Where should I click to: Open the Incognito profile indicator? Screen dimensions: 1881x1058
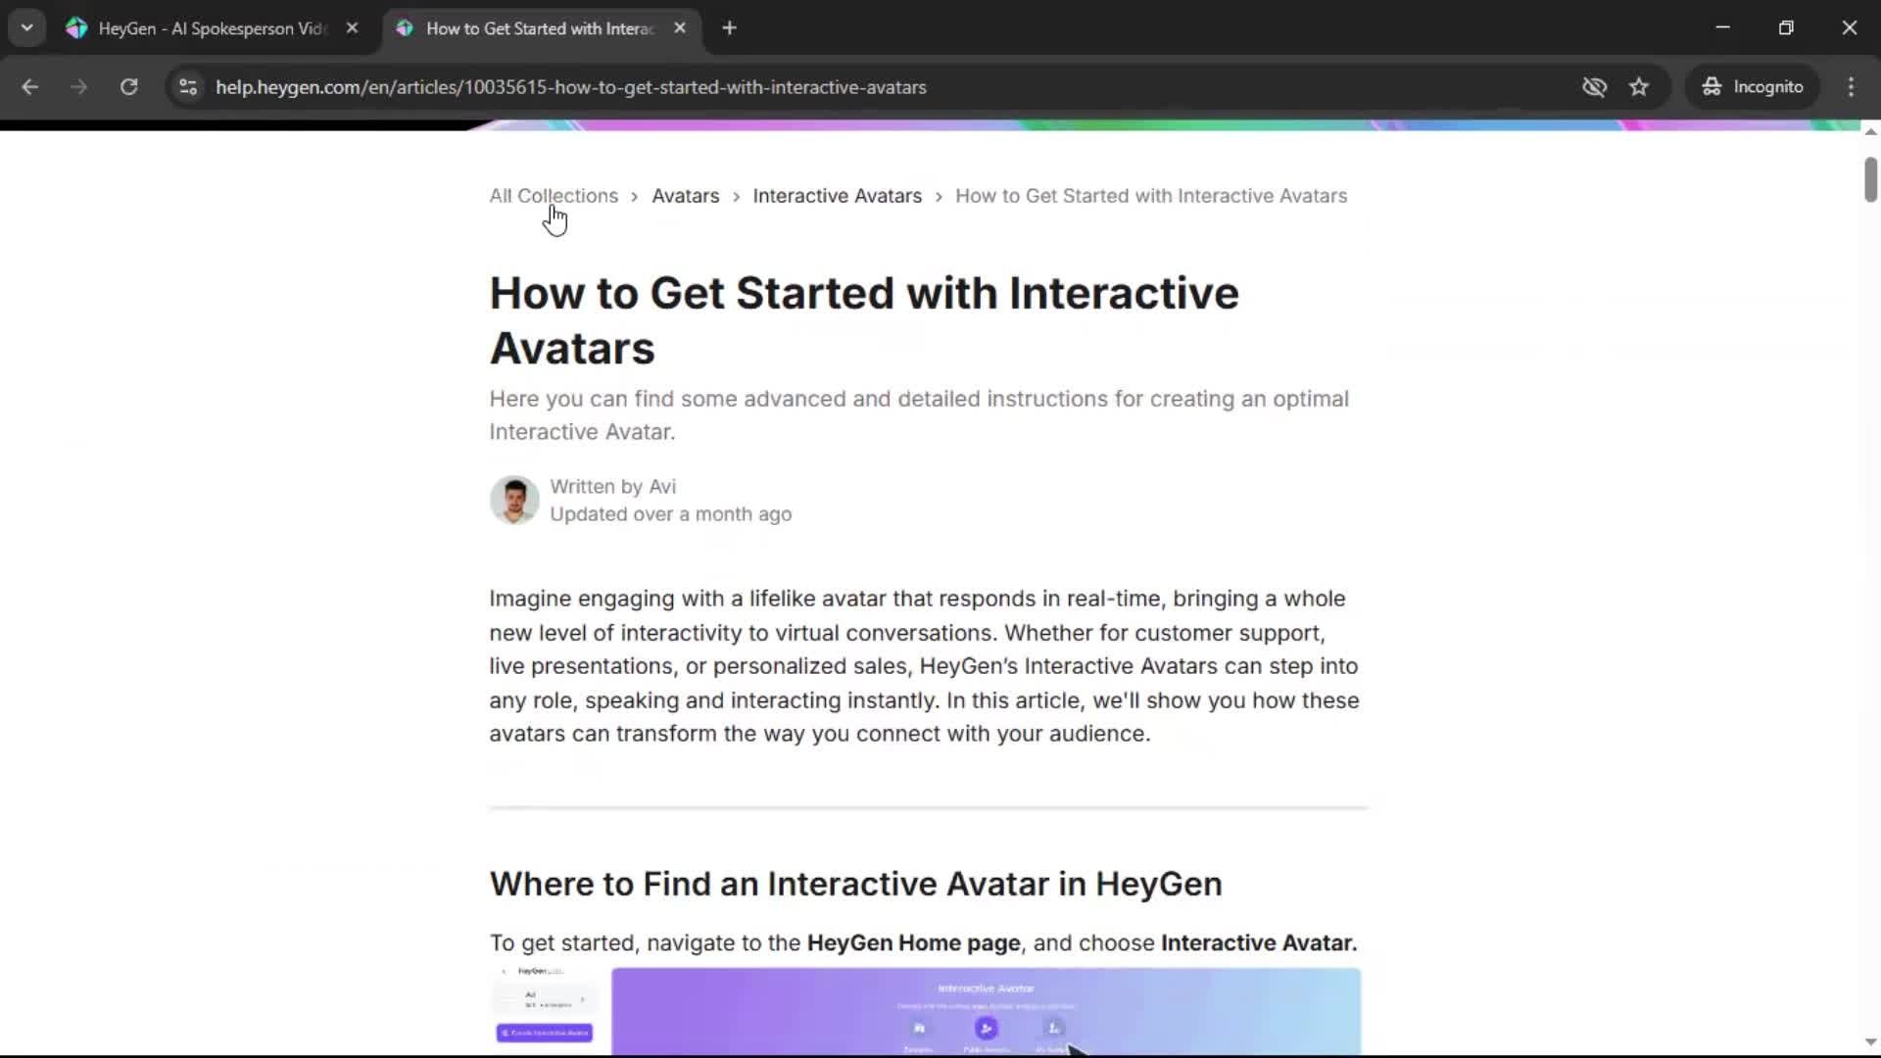pos(1753,87)
